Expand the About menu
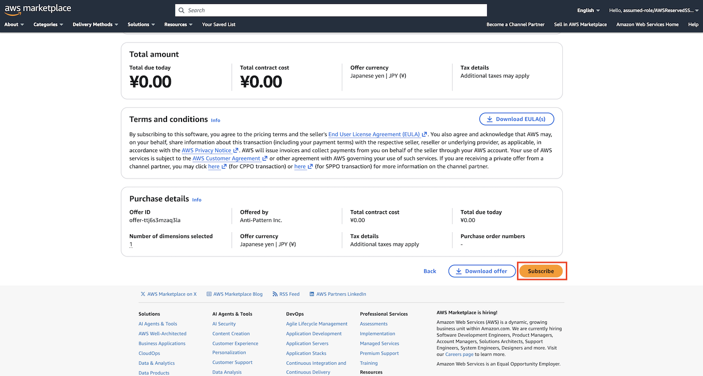Image resolution: width=703 pixels, height=376 pixels. [x=14, y=24]
